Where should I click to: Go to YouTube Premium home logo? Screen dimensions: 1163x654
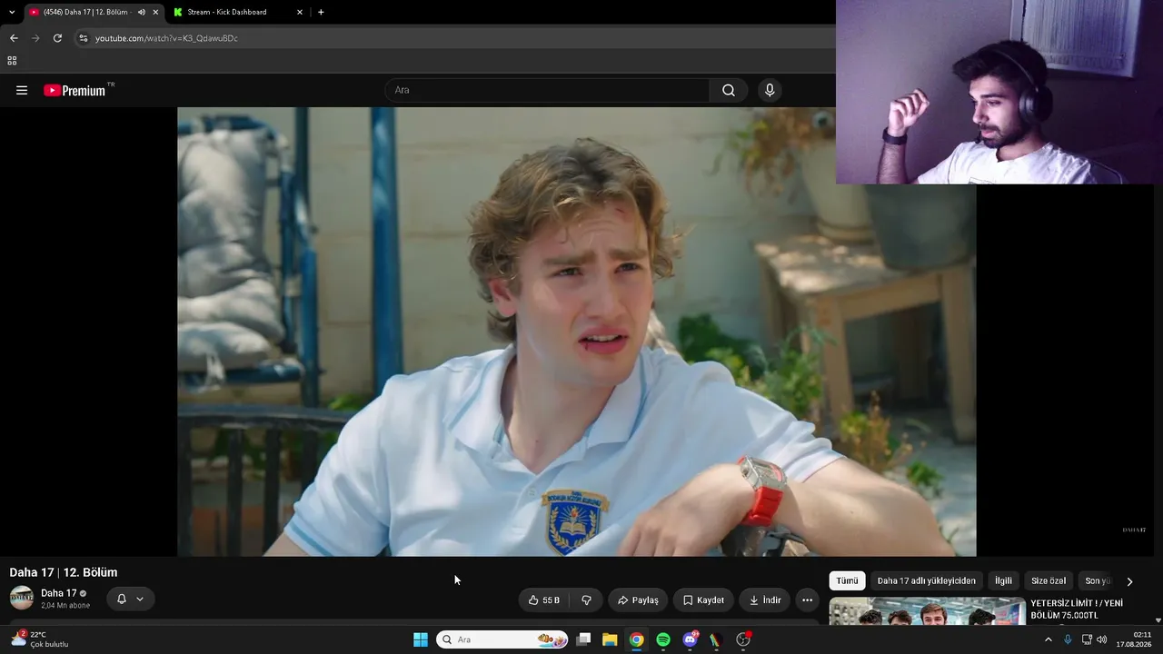pyautogui.click(x=75, y=90)
